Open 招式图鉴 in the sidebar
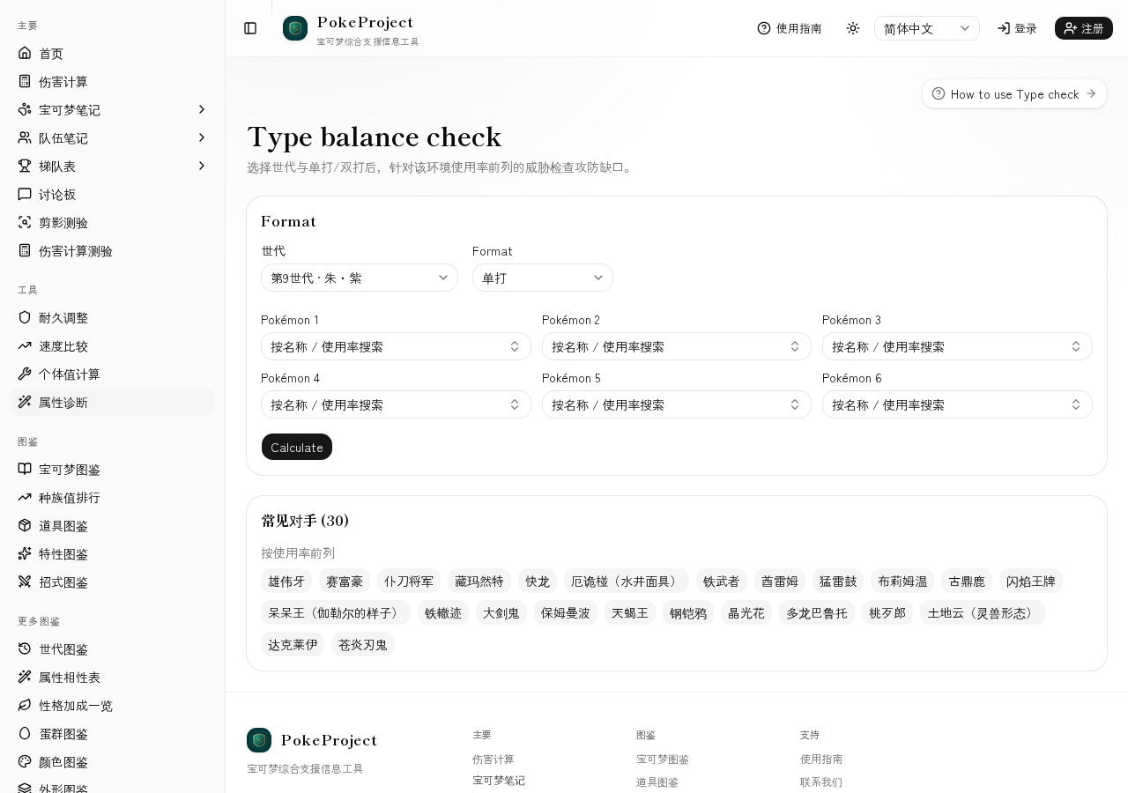 tap(112, 582)
